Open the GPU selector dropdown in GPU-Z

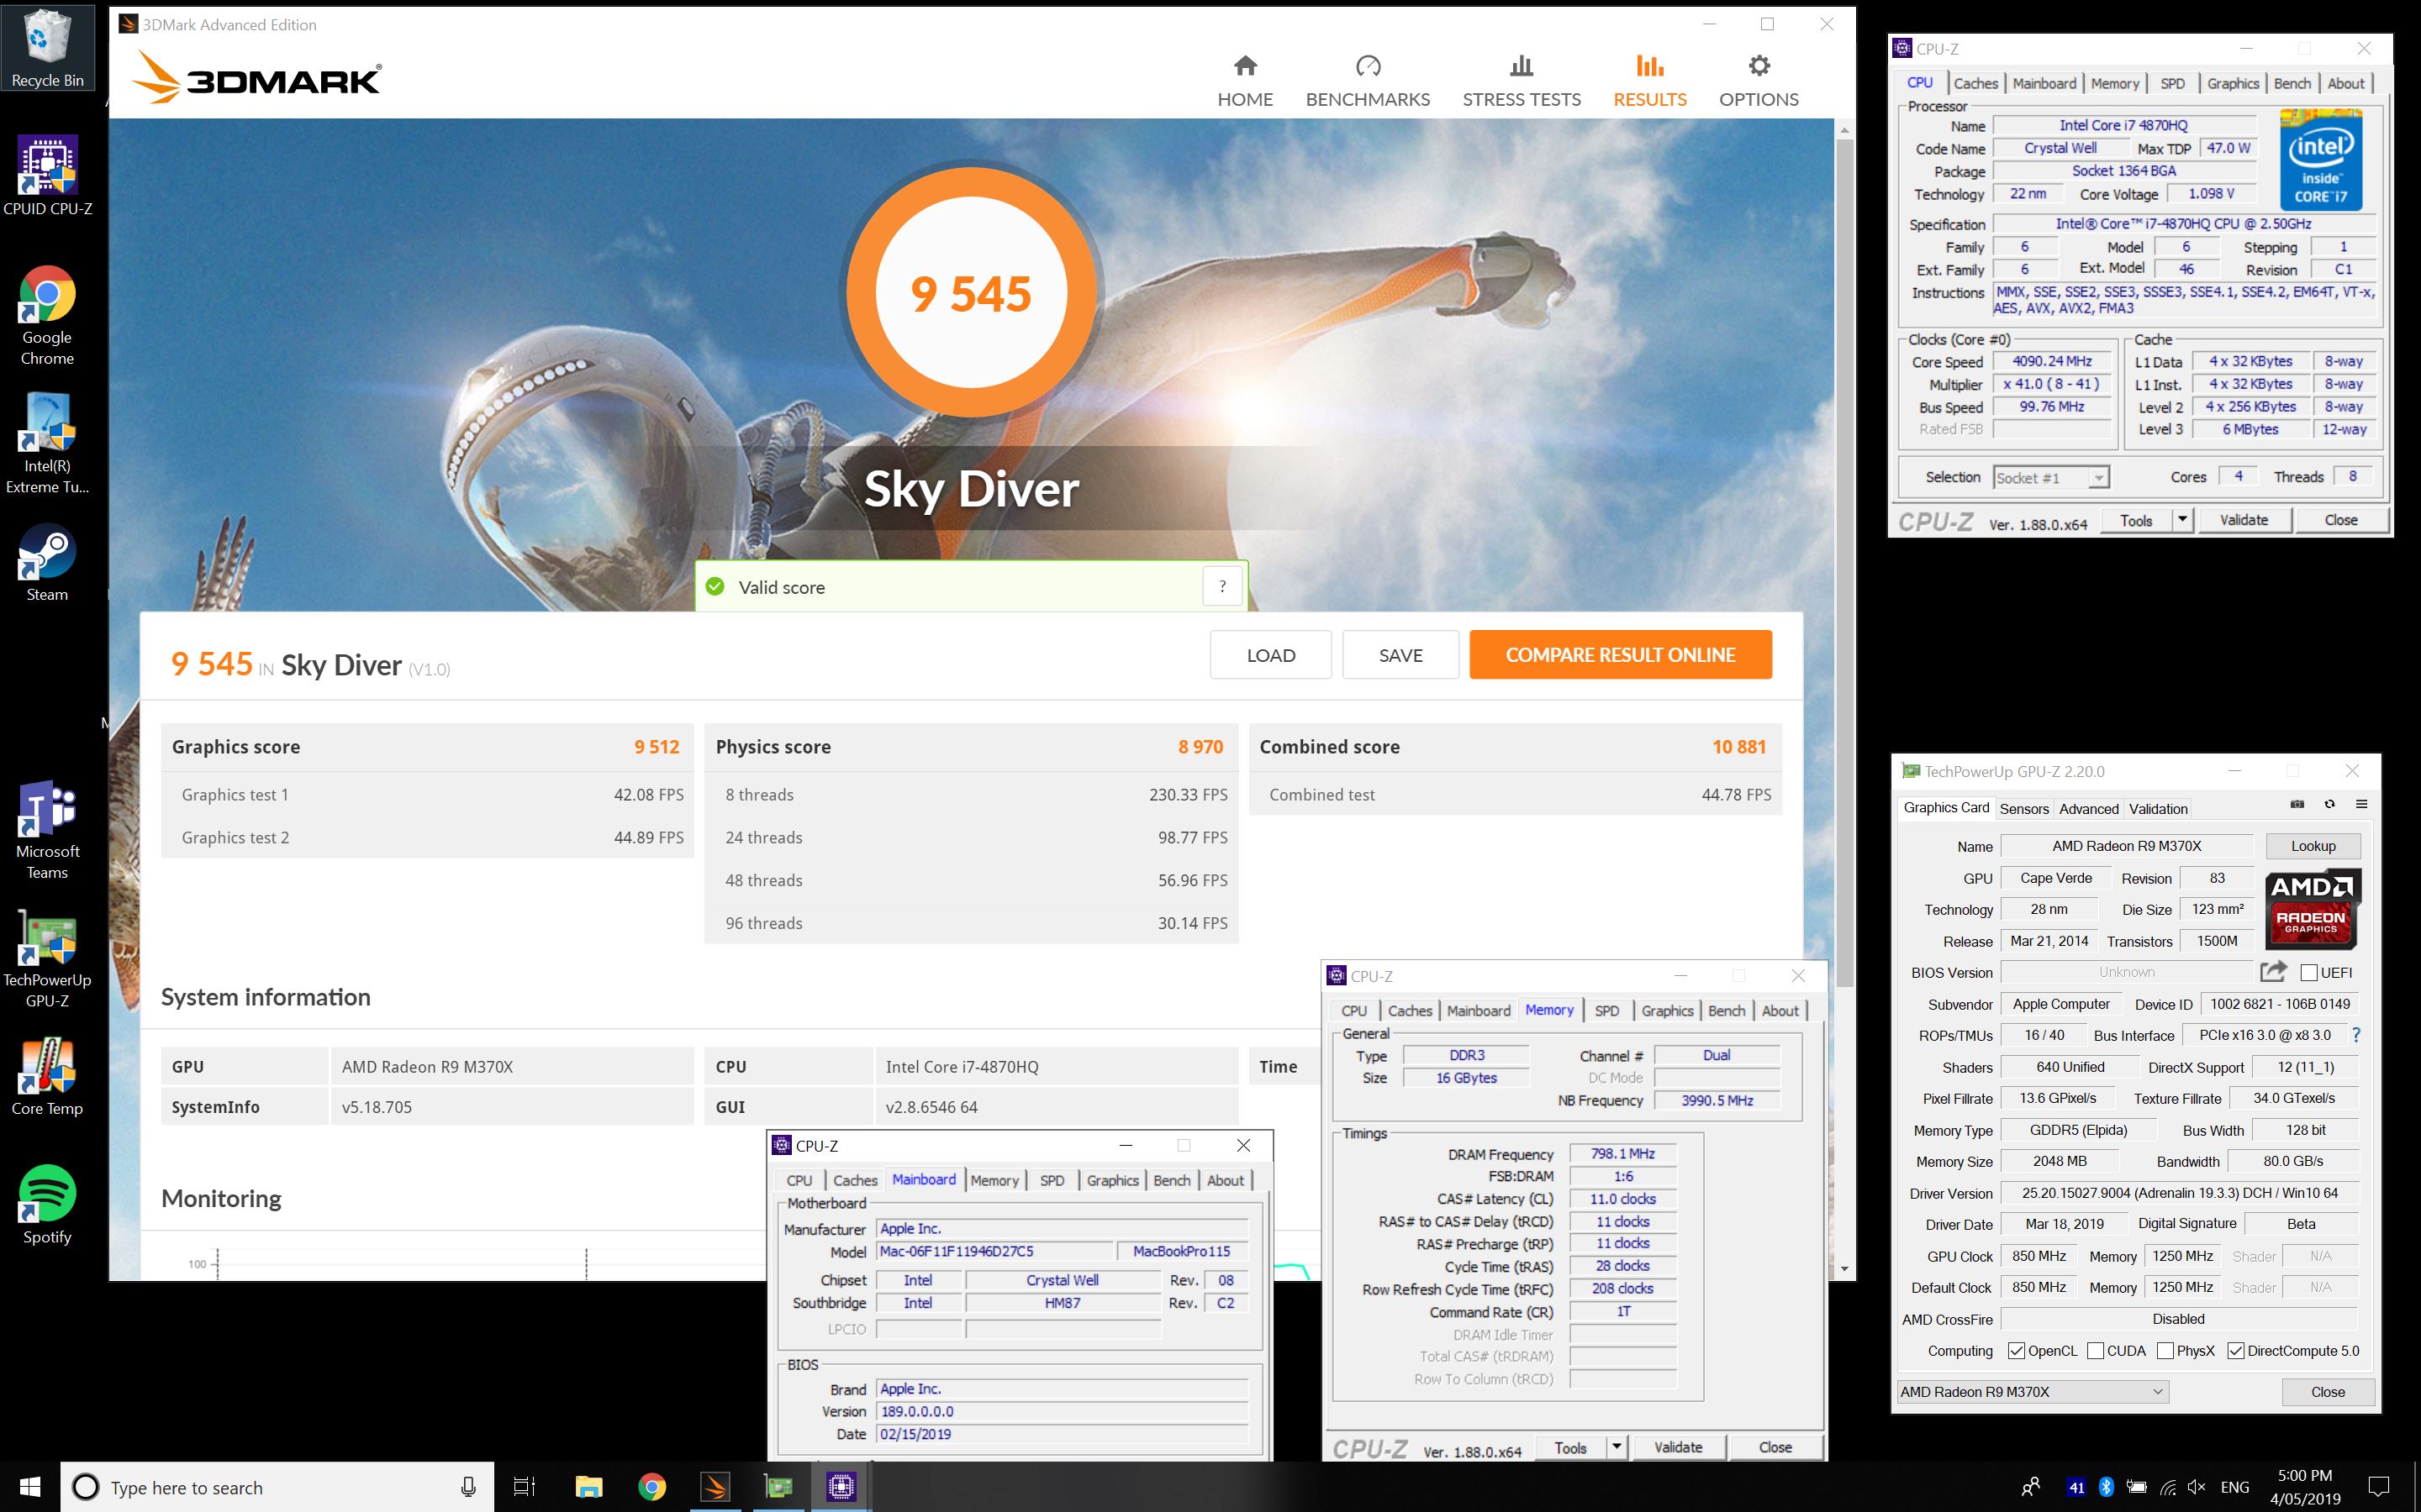2032,1392
